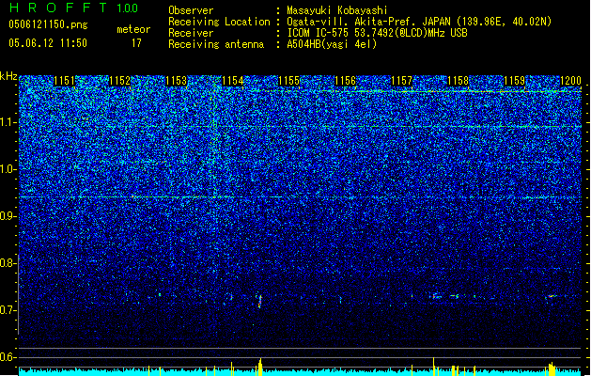The height and width of the screenshot is (376, 591).
Task: Click the Ogata-vill. Akita-Pref. JAPAN location text
Action: [419, 22]
